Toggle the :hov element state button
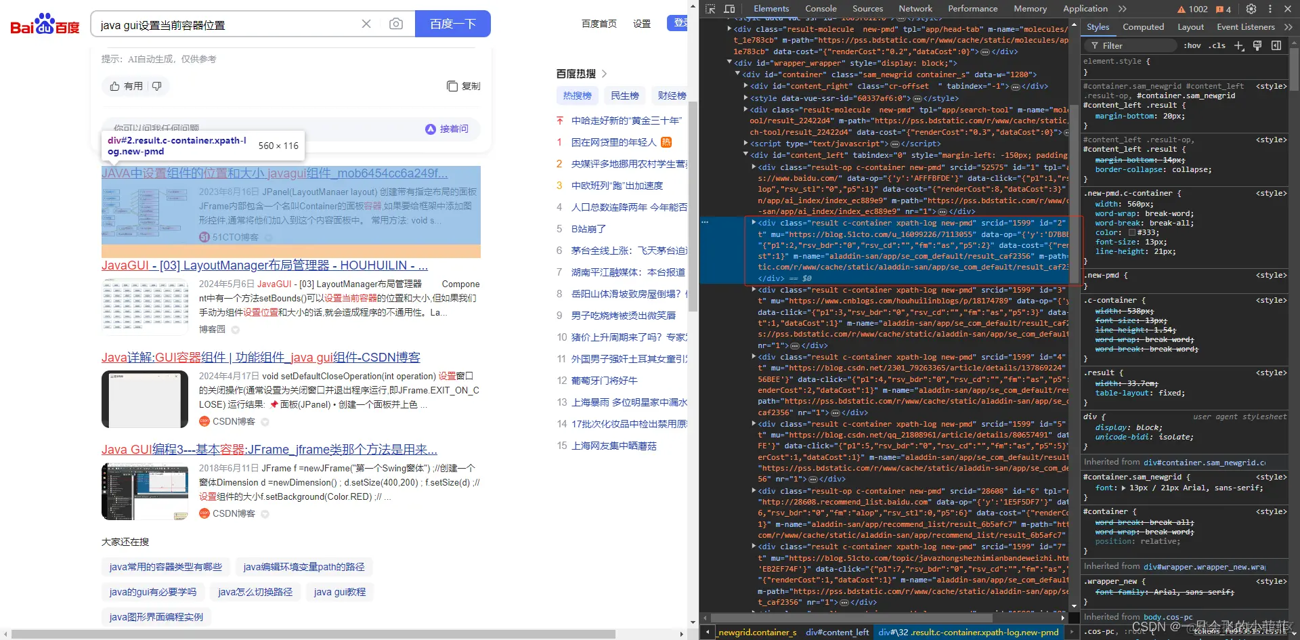The height and width of the screenshot is (640, 1300). tap(1192, 45)
